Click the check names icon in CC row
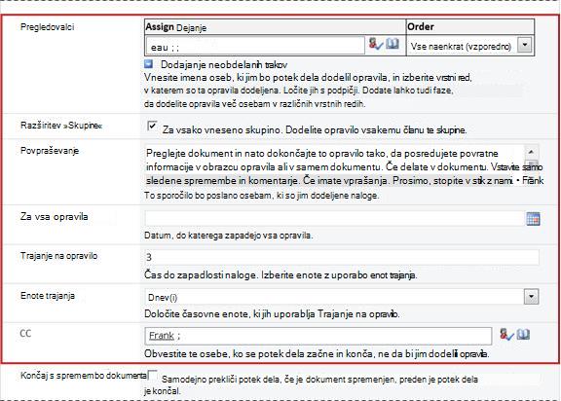The width and height of the screenshot is (561, 401). pos(506,335)
